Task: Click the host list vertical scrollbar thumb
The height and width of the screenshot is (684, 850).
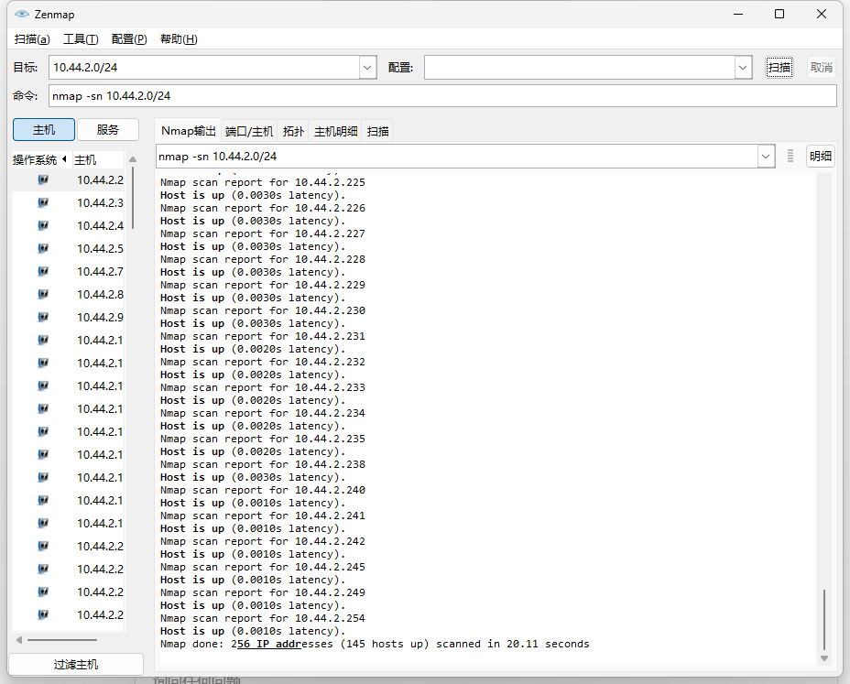Action: click(x=133, y=198)
